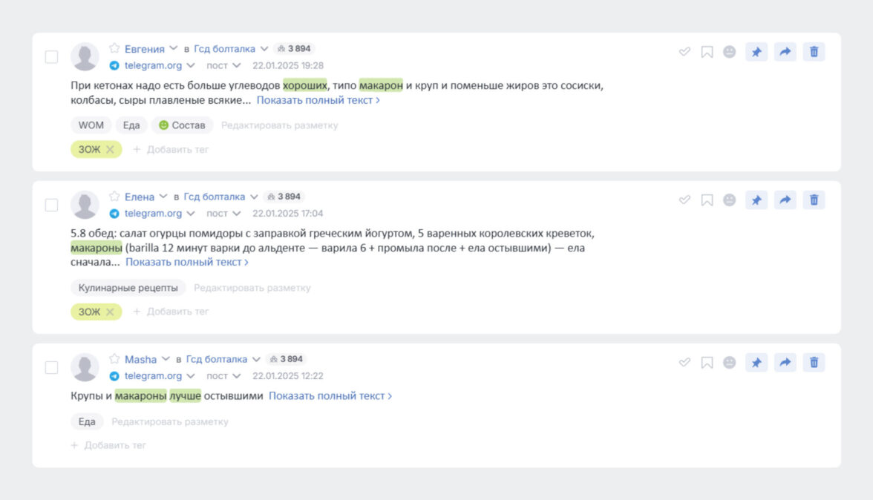Image resolution: width=873 pixels, height=500 pixels.
Task: Delete Евгения's post with trash icon
Action: pos(814,52)
